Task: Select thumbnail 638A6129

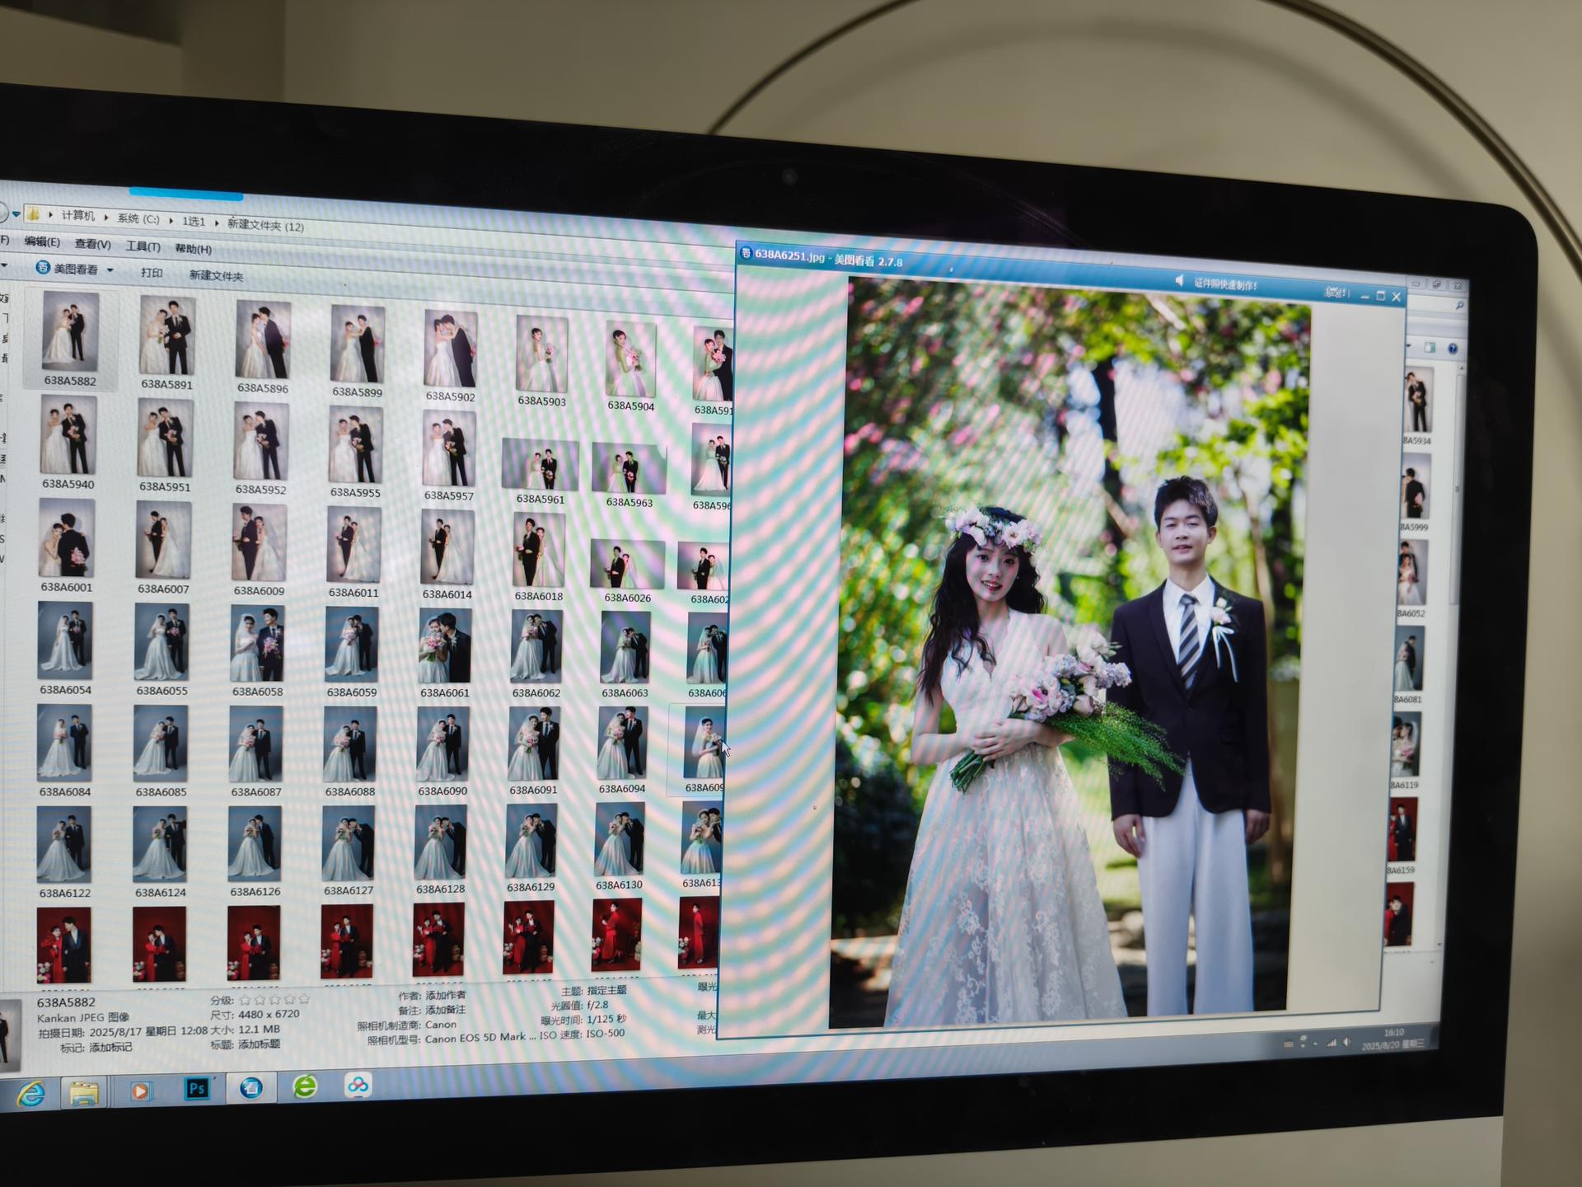Action: coord(531,842)
